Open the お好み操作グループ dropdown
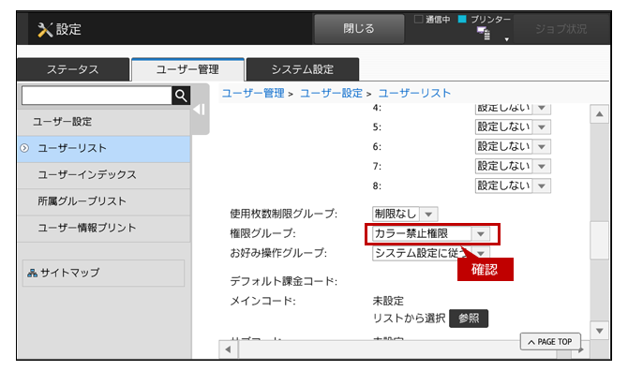 click(x=431, y=253)
